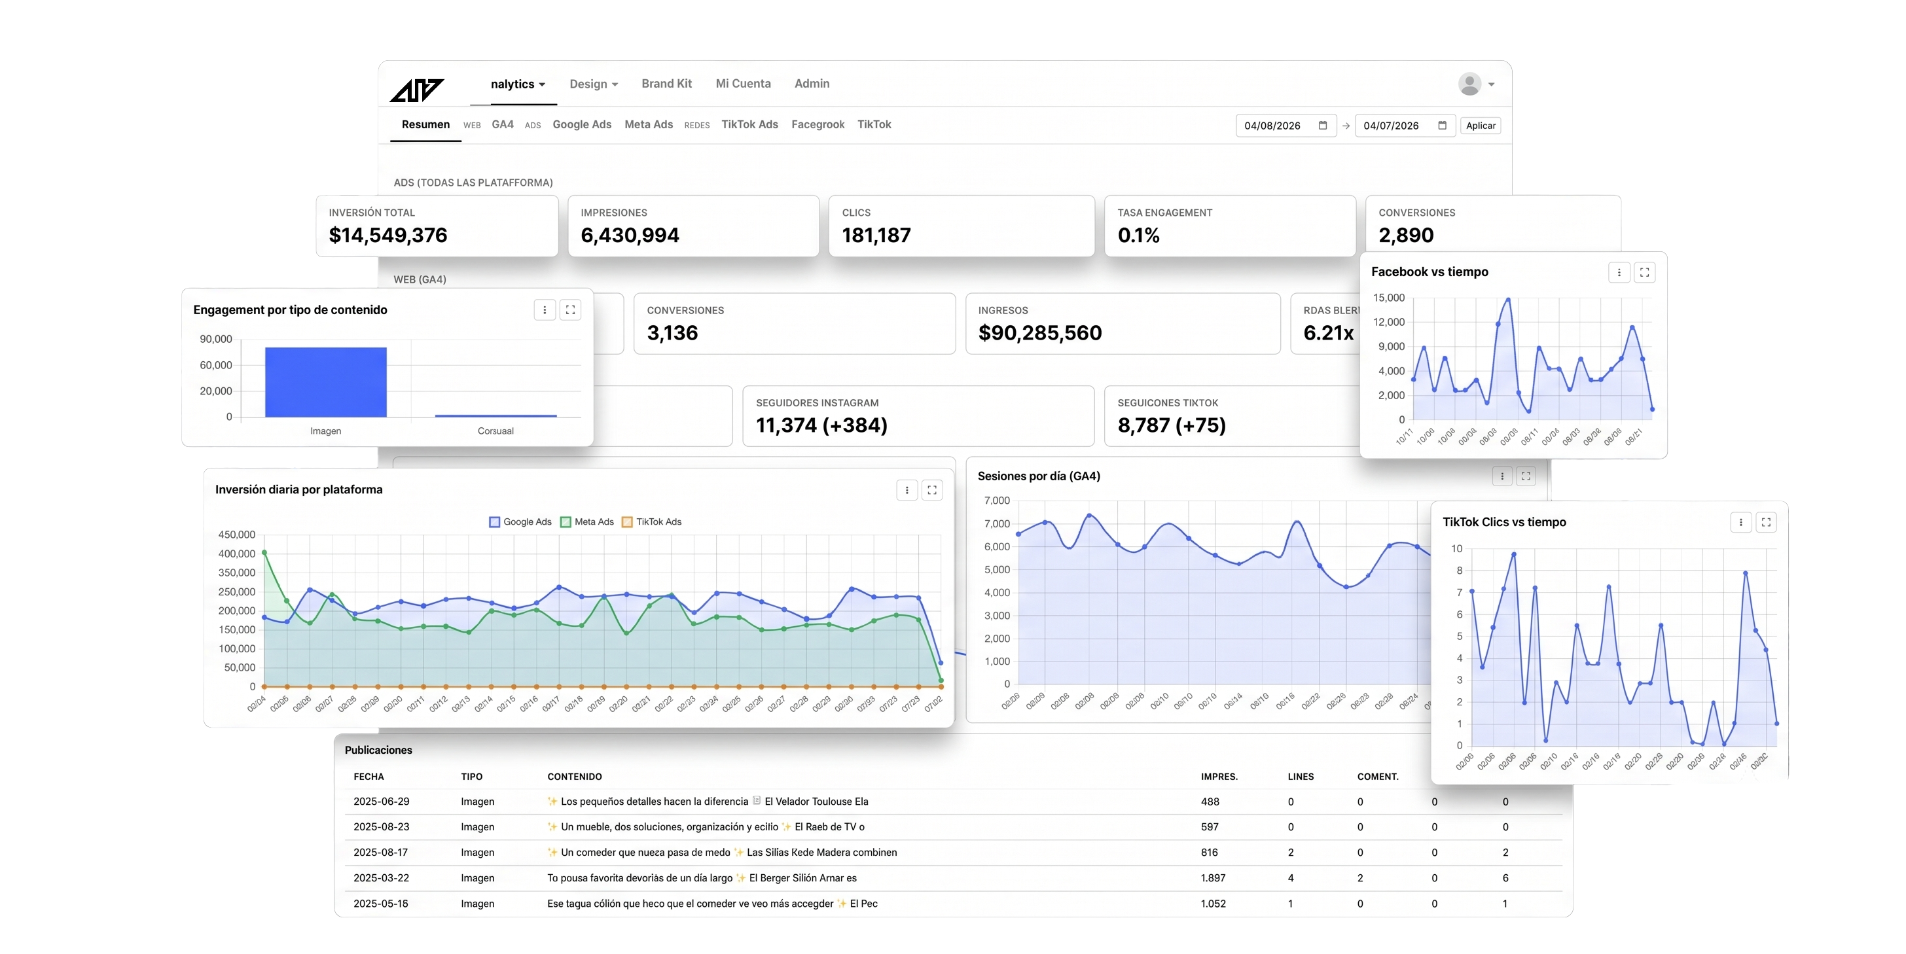Image resolution: width=1906 pixels, height=954 pixels.
Task: Click the Impresiones value 6,430,994
Action: pos(630,235)
